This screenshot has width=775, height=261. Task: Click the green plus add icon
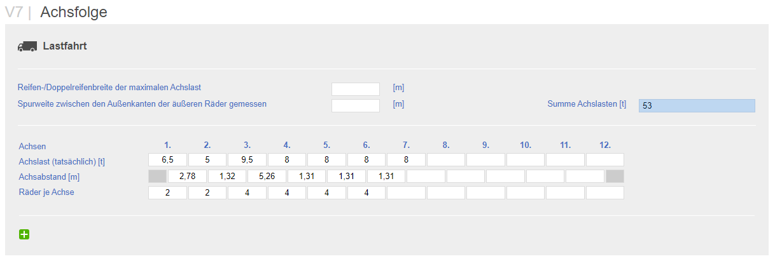point(24,235)
